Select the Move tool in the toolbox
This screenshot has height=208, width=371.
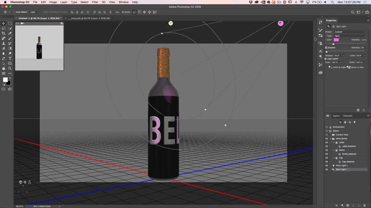click(3, 23)
